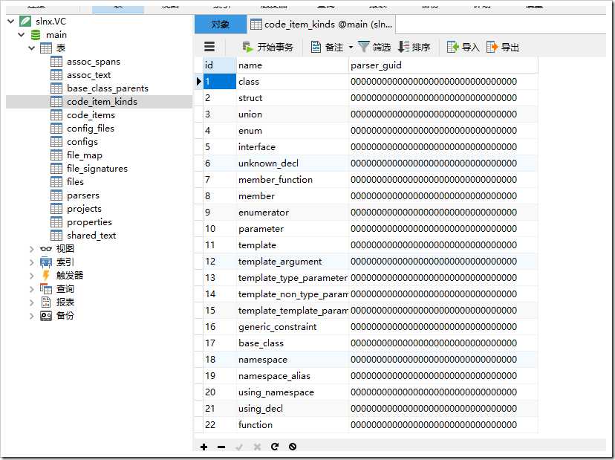Image resolution: width=615 pixels, height=460 pixels.
Task: Click the apply checkmark icon at bottom
Action: point(239,447)
